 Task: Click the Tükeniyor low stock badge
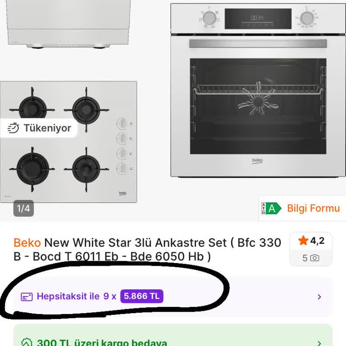[x=39, y=128]
